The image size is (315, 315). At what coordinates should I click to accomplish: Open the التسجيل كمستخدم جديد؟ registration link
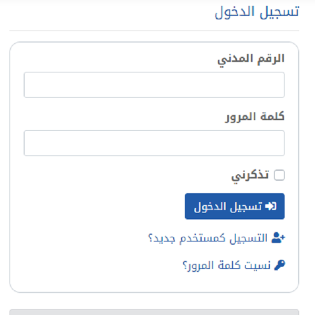coord(207,238)
